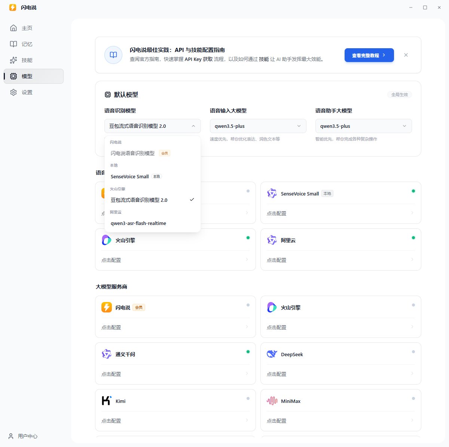This screenshot has width=449, height=447.
Task: Click SenseVoice Small provider card icon
Action: point(272,194)
